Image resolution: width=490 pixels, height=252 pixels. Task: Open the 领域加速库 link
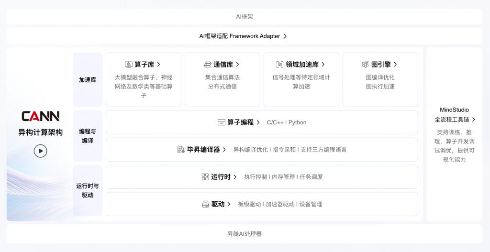point(302,65)
